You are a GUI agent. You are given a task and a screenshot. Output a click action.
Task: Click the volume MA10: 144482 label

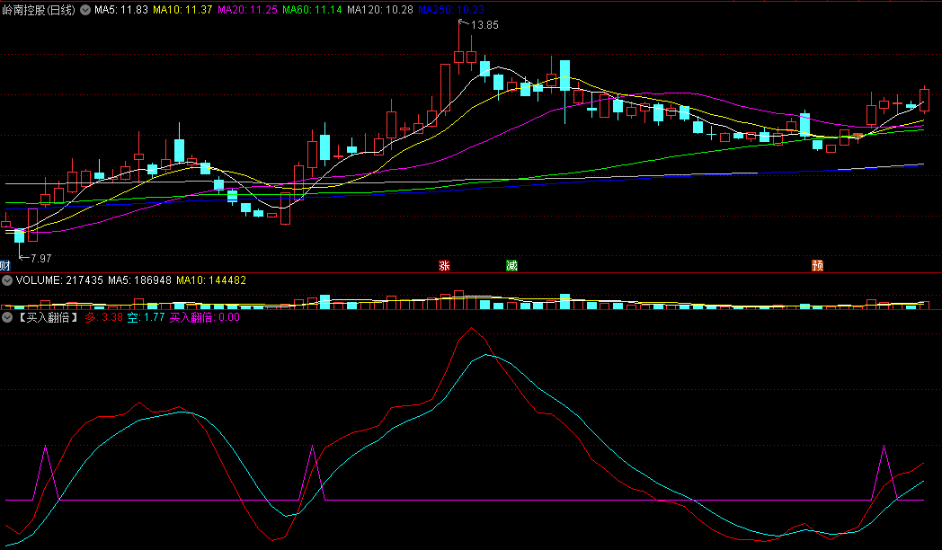[x=211, y=280]
